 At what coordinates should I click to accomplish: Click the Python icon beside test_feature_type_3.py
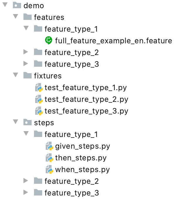(39, 111)
